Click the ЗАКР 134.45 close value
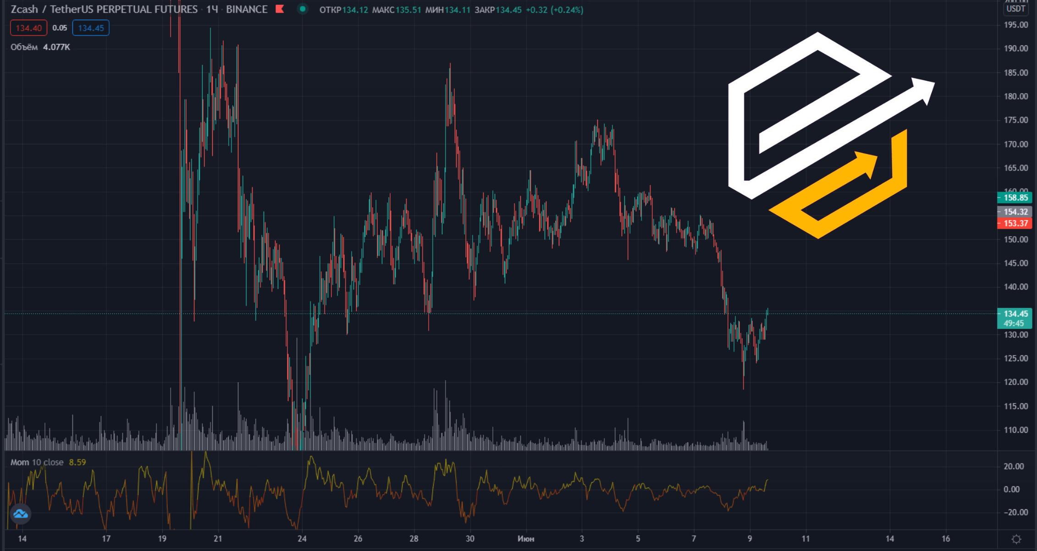 [x=498, y=10]
